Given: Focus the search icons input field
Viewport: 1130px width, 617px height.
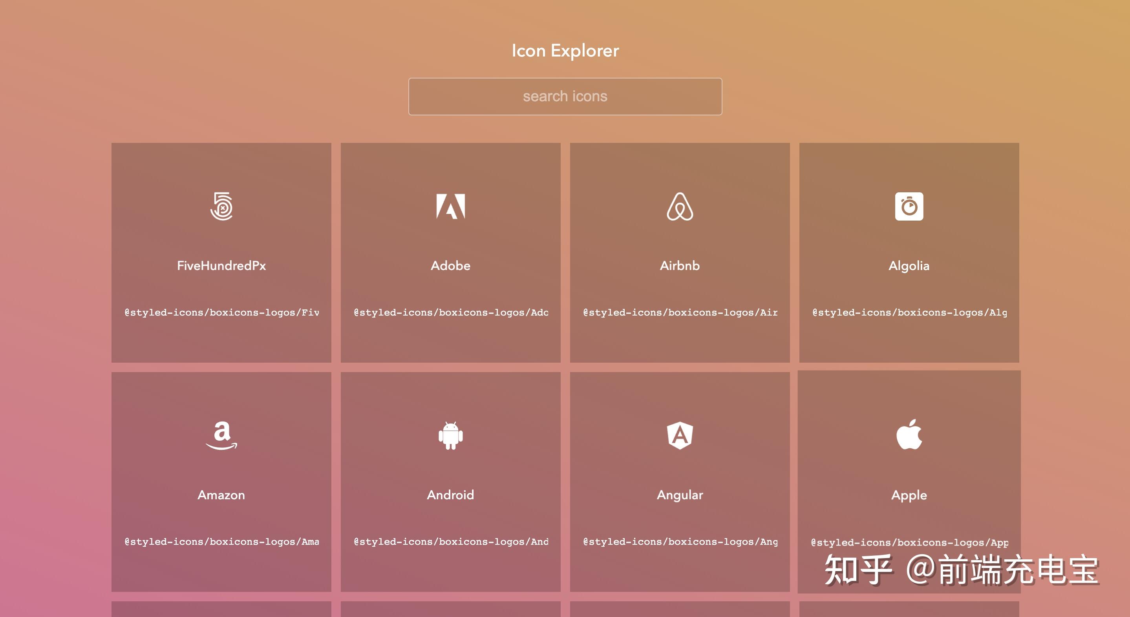Looking at the screenshot, I should click(565, 97).
